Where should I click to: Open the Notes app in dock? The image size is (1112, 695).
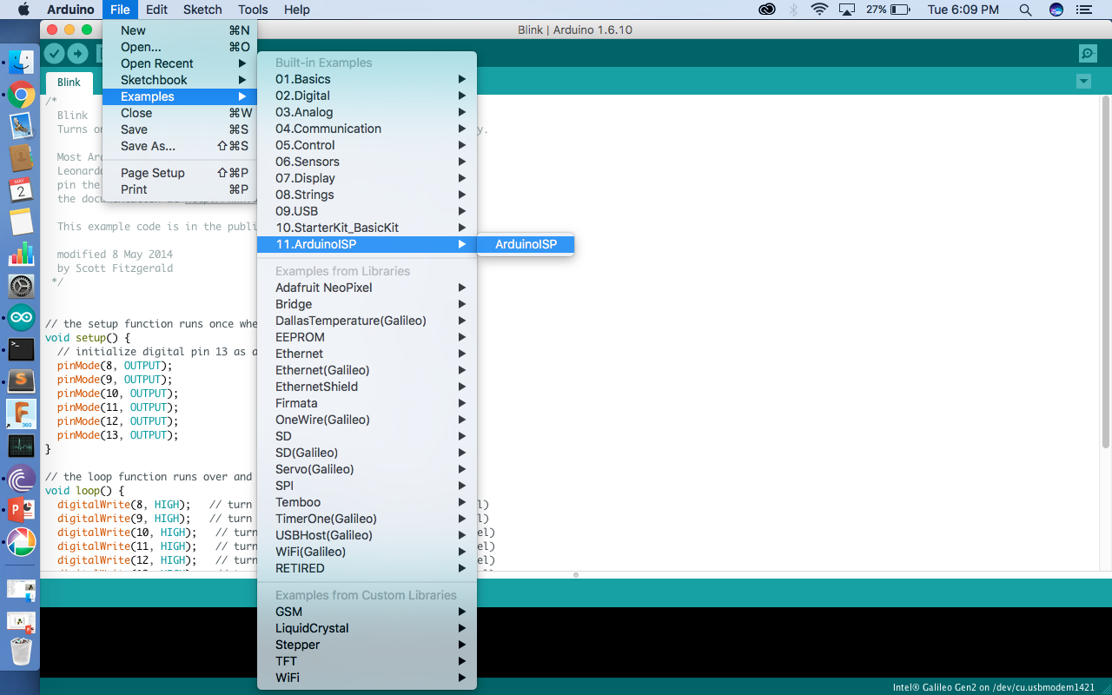point(22,222)
